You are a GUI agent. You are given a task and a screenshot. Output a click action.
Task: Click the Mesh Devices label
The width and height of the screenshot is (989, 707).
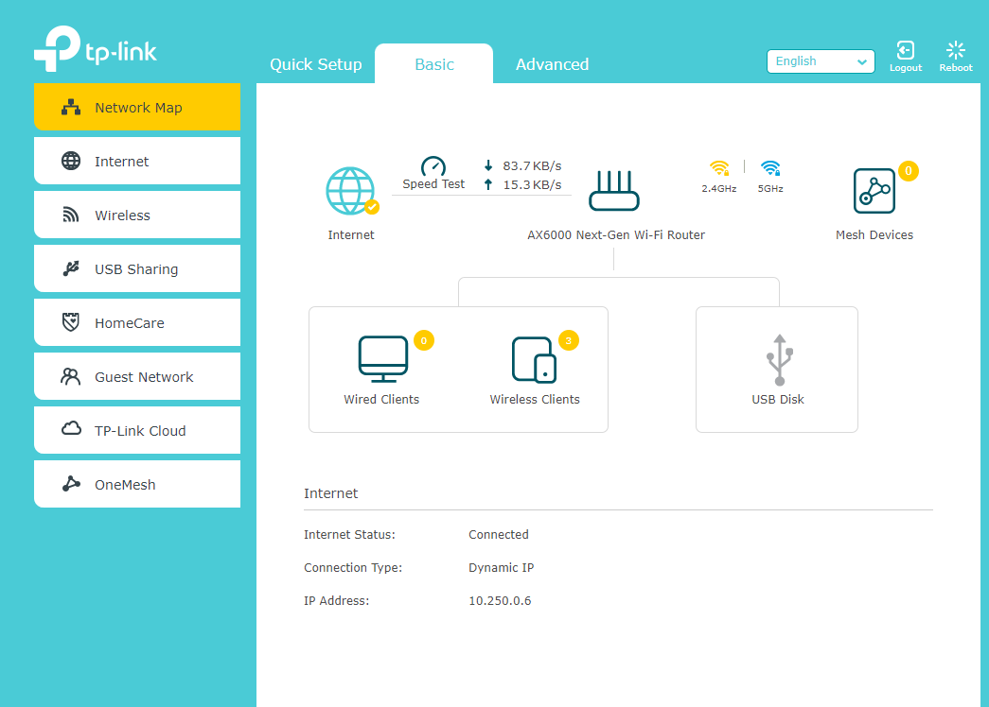(874, 235)
